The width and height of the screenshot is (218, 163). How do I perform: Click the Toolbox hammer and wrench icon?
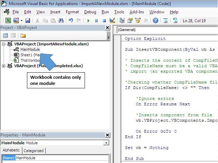(146, 20)
